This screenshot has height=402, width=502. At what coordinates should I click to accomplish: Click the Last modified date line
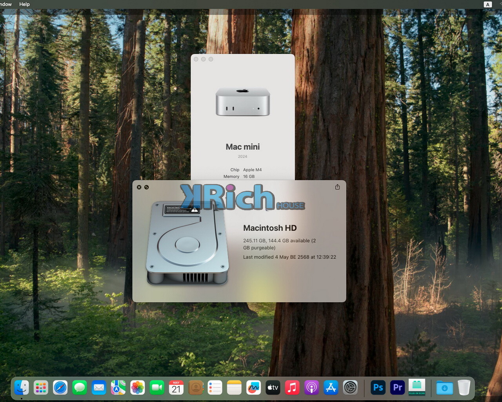289,257
